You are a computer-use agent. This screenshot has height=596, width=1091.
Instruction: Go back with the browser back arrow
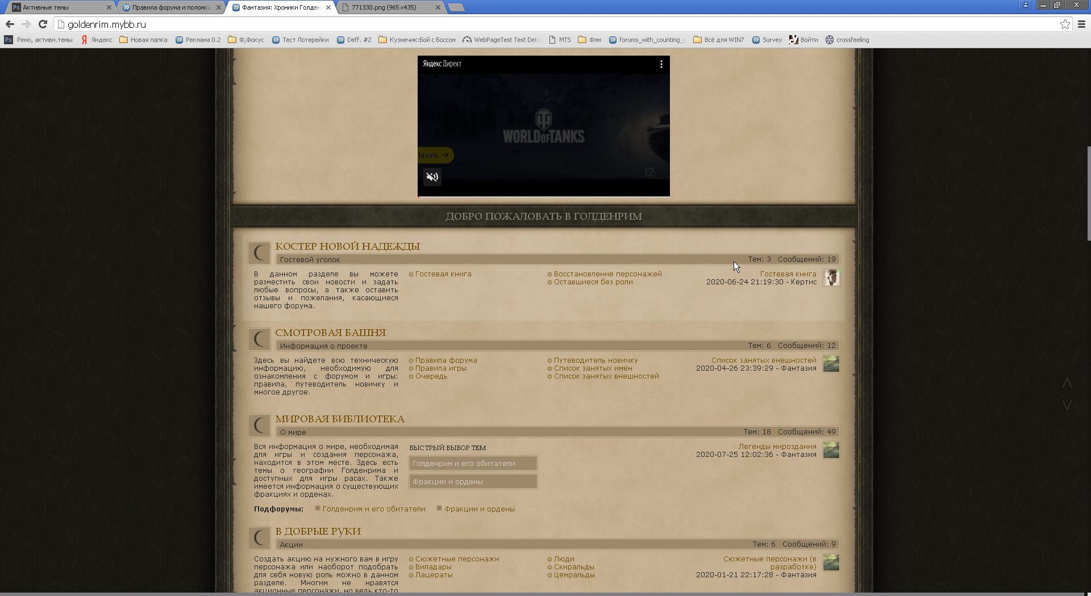10,24
